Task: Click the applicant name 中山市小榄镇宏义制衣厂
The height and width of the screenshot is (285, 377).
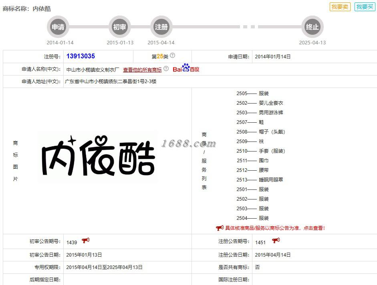Action: [x=93, y=70]
